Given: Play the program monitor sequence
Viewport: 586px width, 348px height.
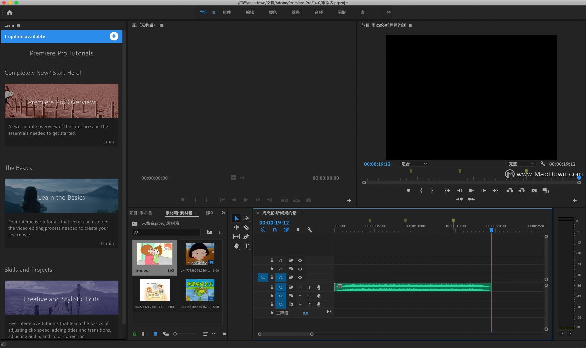Looking at the screenshot, I should click(x=471, y=191).
